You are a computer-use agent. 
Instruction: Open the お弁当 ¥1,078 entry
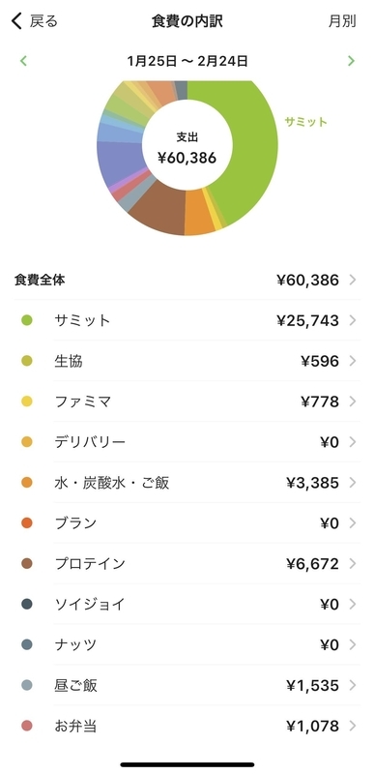tap(187, 727)
